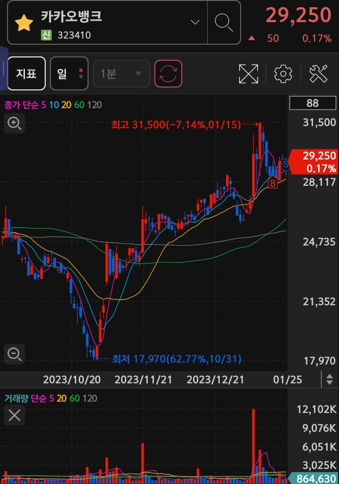Click the candle count box 88
This screenshot has height=484, width=339.
point(313,103)
